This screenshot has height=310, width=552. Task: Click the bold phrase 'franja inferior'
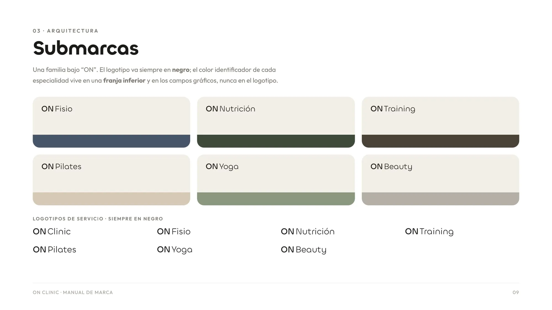click(x=124, y=80)
